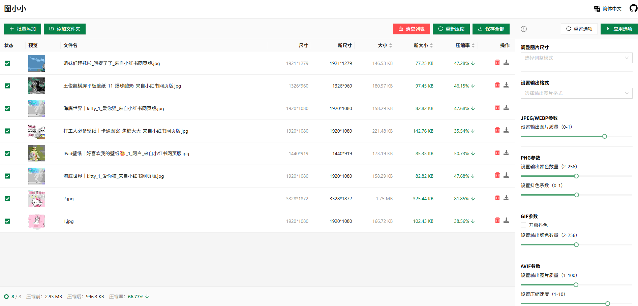The height and width of the screenshot is (306, 638).
Task: Delete the IPad壁纸 image row
Action: pyautogui.click(x=497, y=153)
